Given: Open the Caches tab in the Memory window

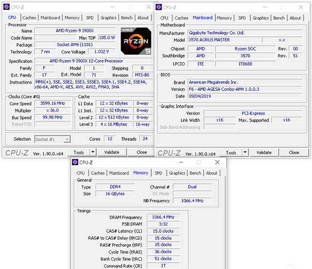Looking at the screenshot, I should tap(97, 173).
